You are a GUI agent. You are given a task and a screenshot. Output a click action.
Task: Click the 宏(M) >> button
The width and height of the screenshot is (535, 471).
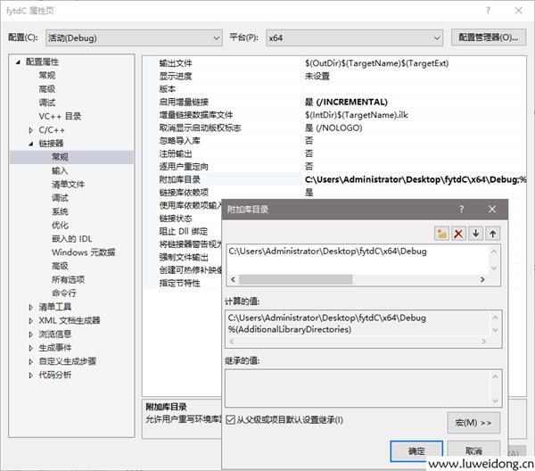(x=473, y=422)
